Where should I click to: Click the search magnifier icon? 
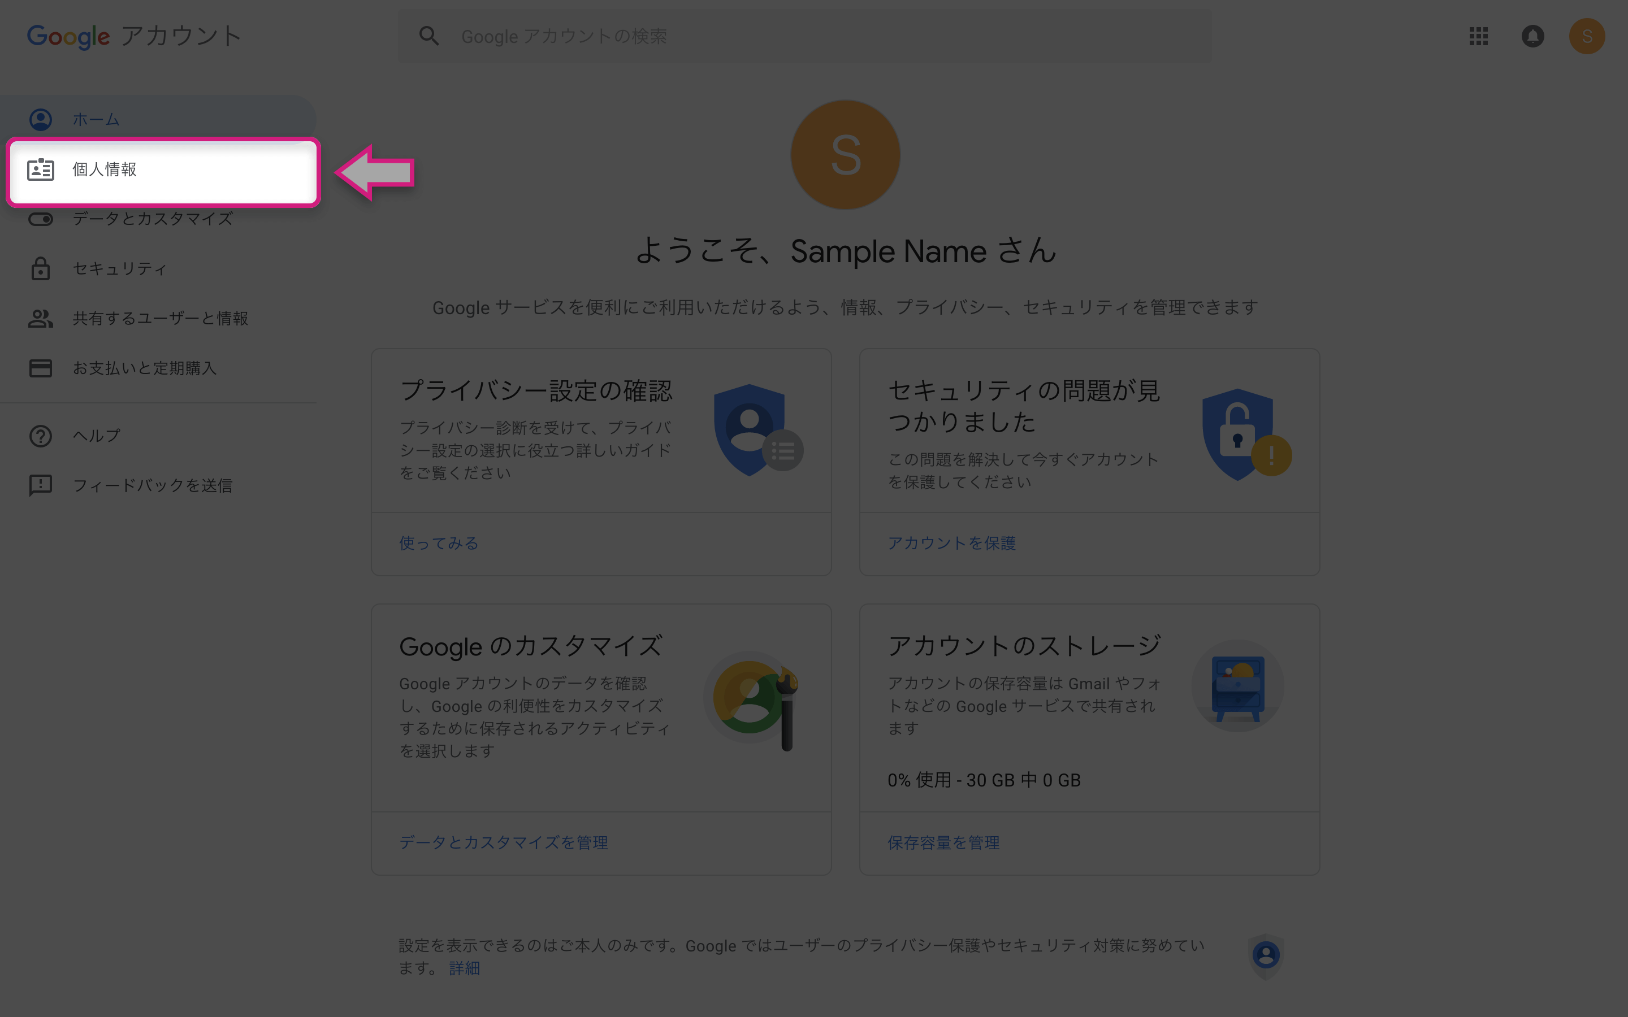[429, 36]
